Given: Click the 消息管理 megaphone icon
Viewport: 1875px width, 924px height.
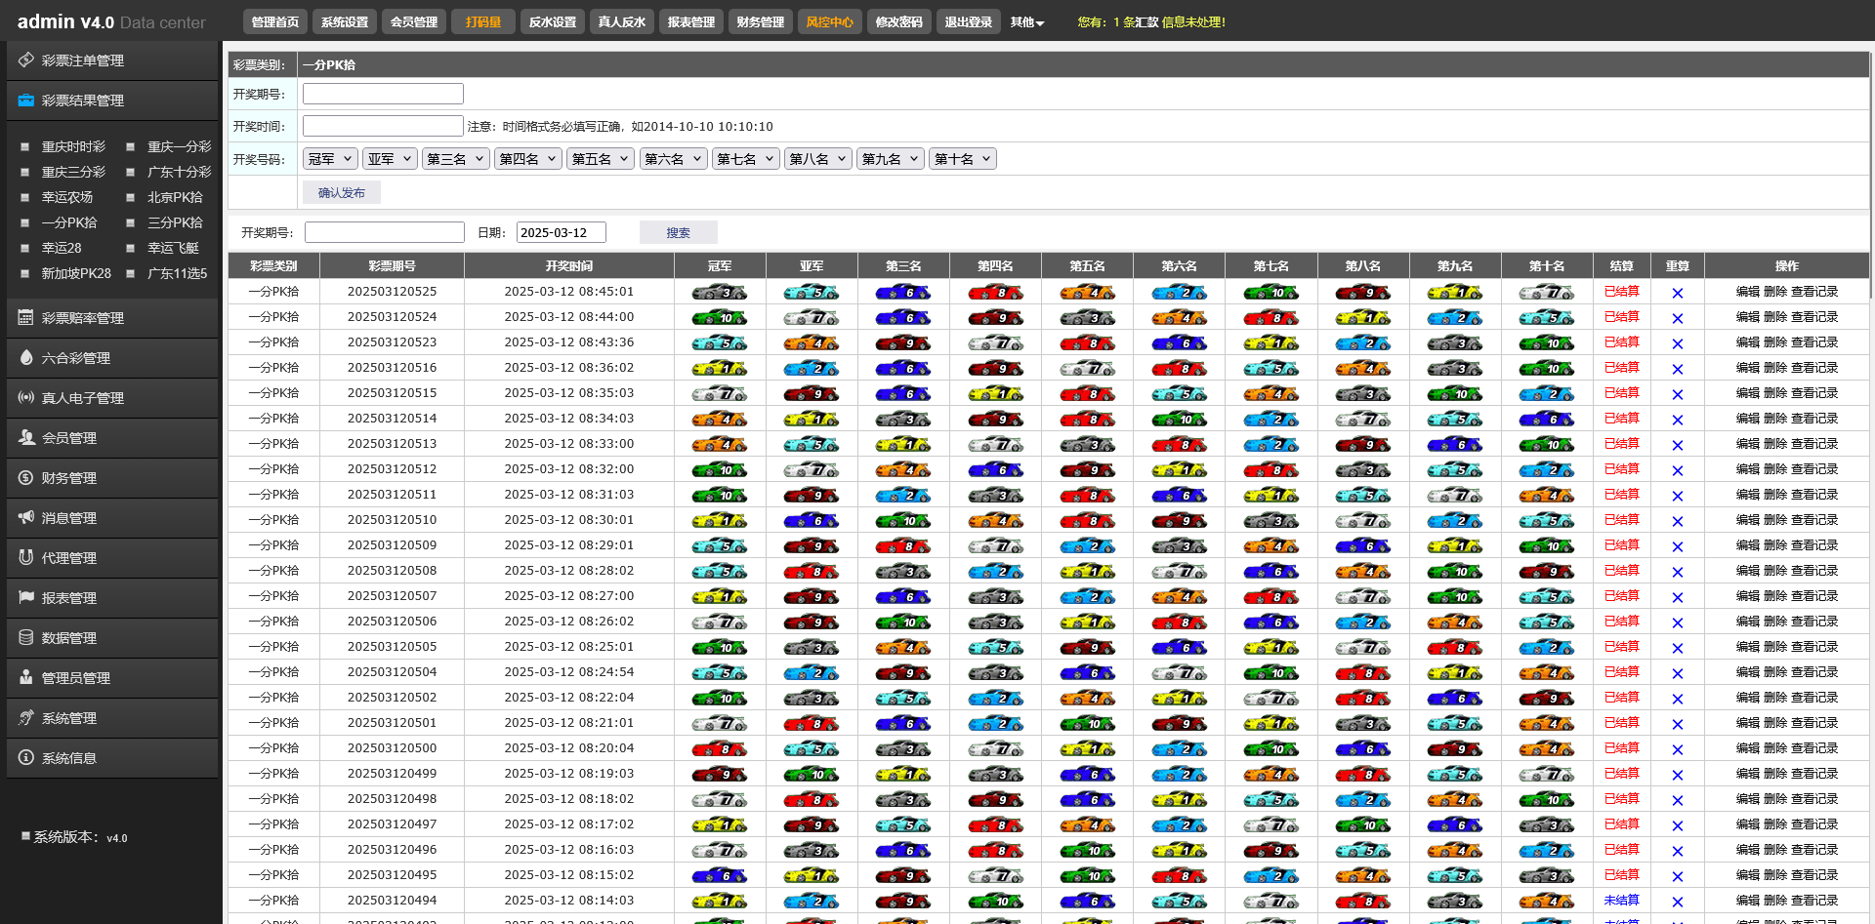Looking at the screenshot, I should 26,518.
